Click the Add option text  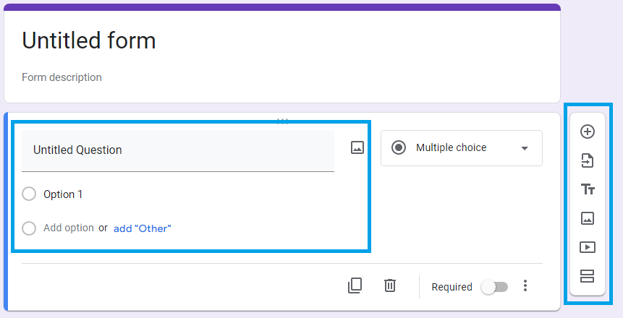(x=69, y=228)
